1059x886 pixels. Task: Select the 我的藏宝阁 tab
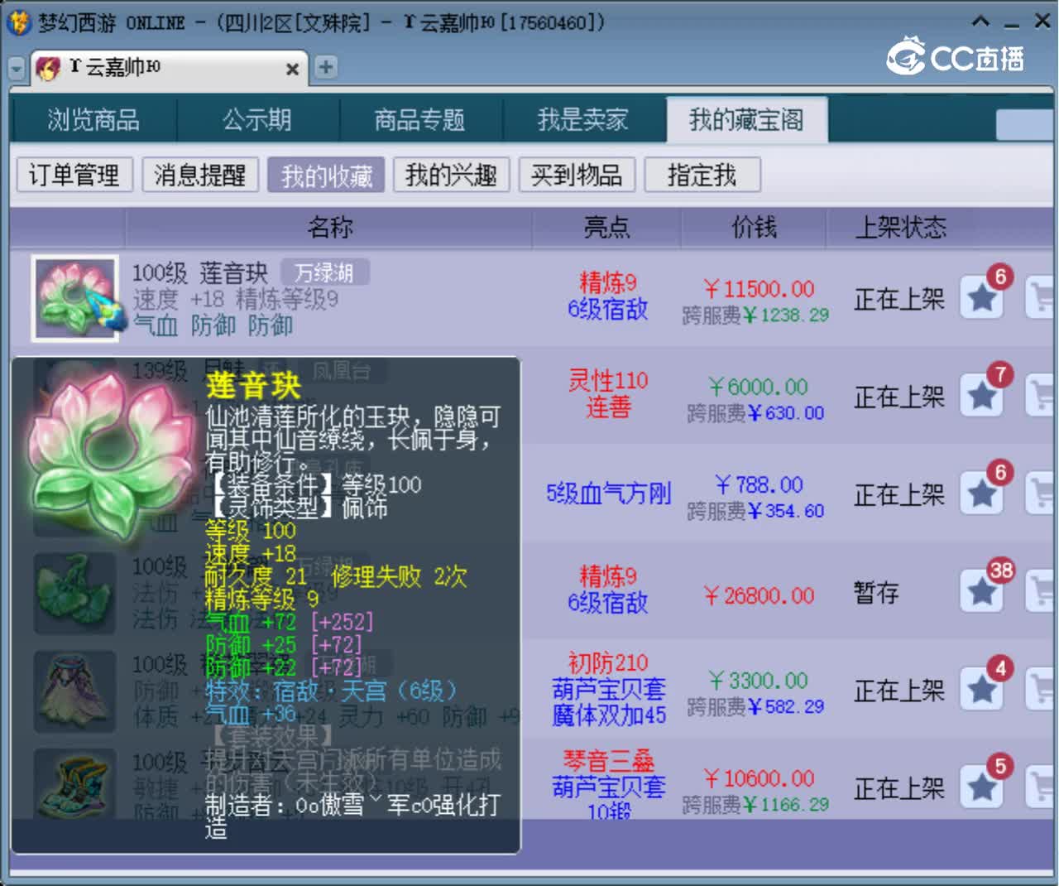point(746,120)
